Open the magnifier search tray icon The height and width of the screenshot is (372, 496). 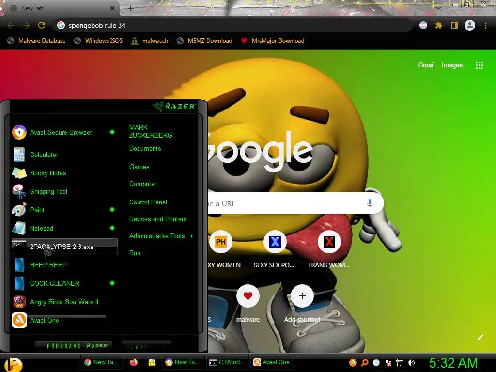pos(365,362)
